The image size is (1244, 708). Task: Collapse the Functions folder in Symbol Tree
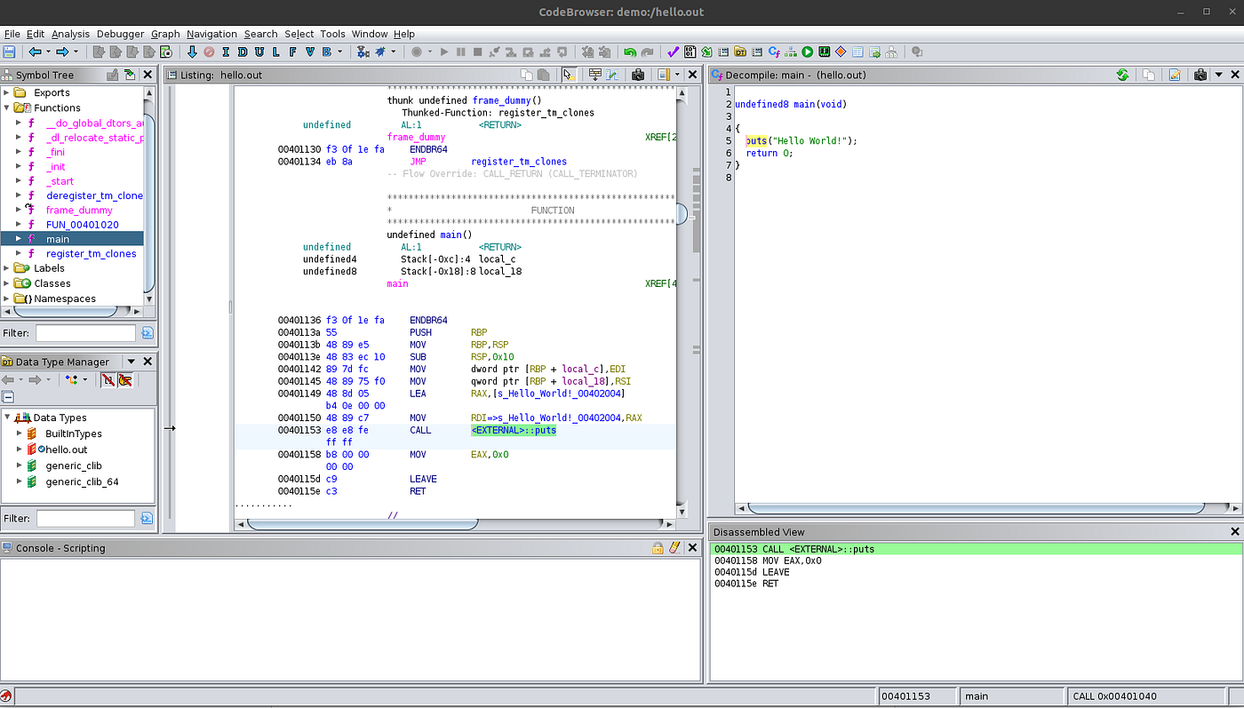[7, 107]
